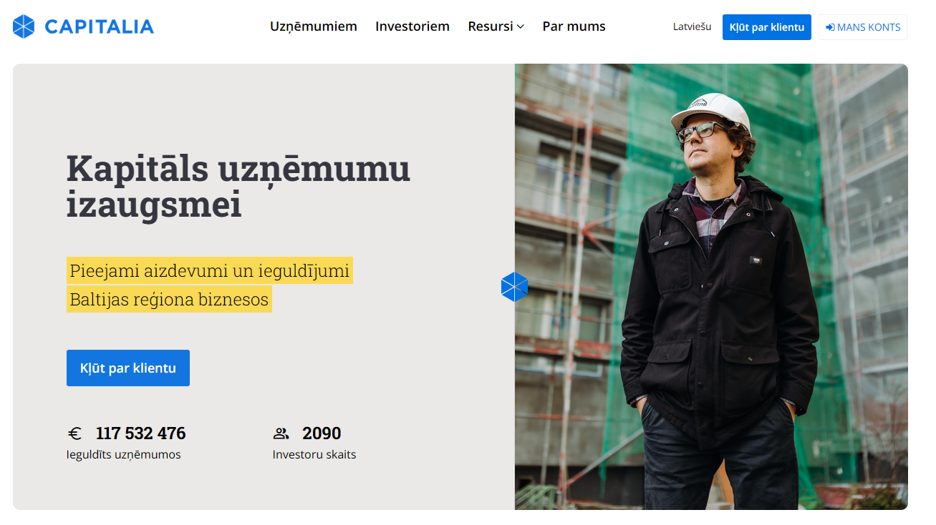The image size is (936, 525).
Task: Click the hero Kļūt par klientu button
Action: click(x=128, y=368)
